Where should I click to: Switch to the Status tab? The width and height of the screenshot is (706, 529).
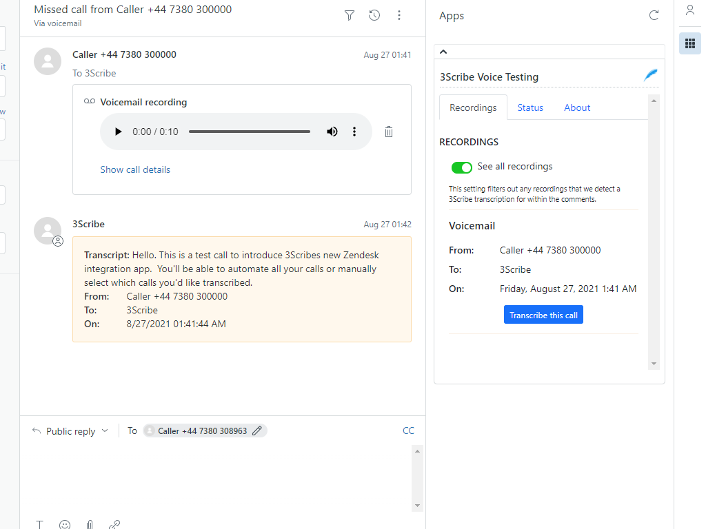530,107
